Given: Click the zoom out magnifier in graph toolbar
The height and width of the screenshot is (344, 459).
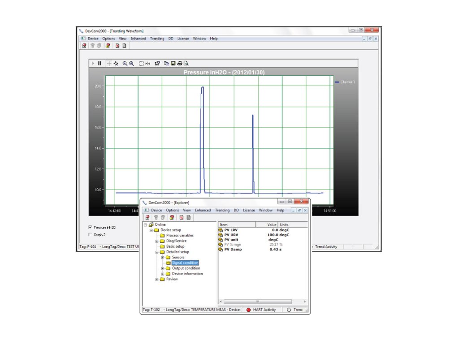Looking at the screenshot, I should (x=125, y=64).
